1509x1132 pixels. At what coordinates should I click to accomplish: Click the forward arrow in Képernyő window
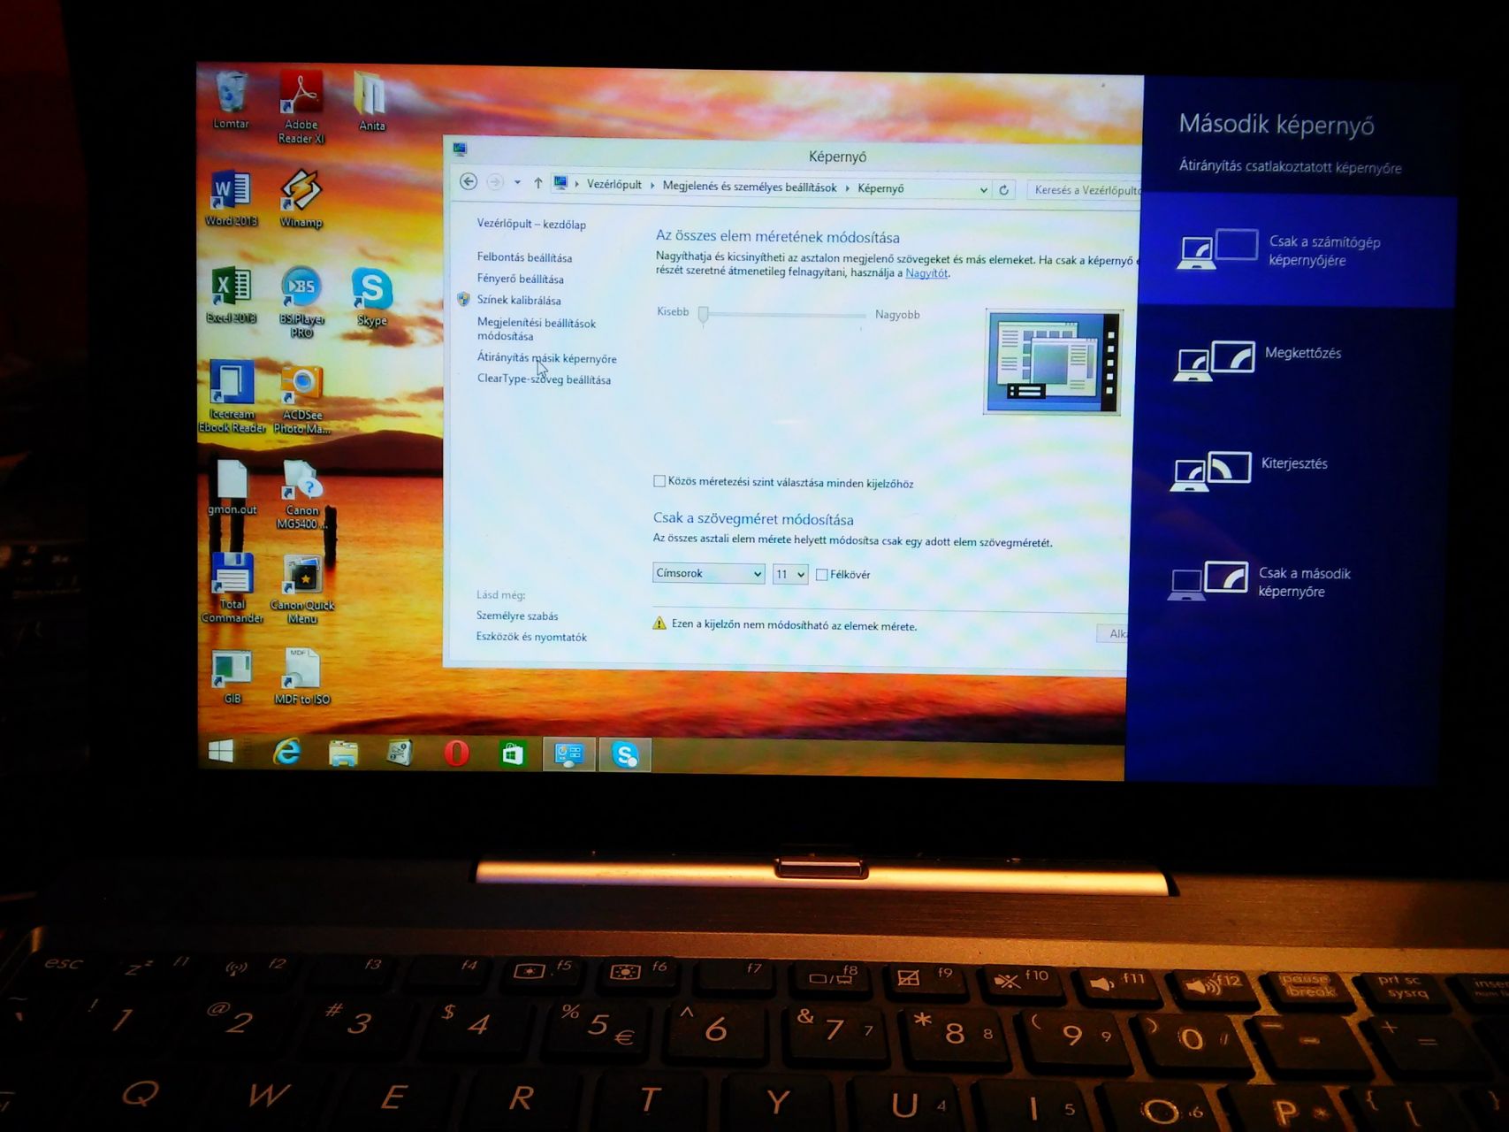coord(495,182)
